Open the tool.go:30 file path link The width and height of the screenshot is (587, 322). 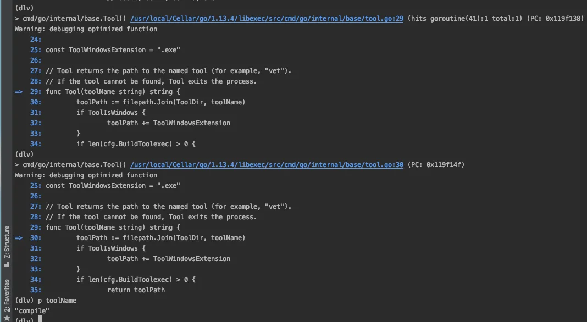click(267, 165)
